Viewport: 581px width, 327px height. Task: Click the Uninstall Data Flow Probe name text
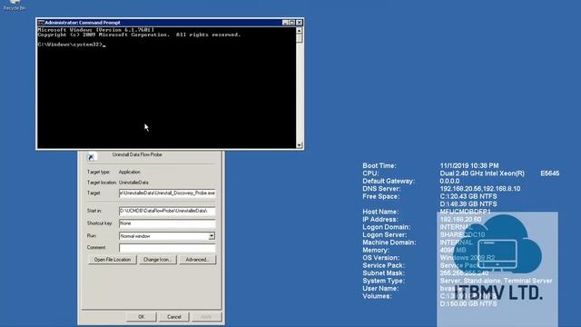[x=137, y=154]
